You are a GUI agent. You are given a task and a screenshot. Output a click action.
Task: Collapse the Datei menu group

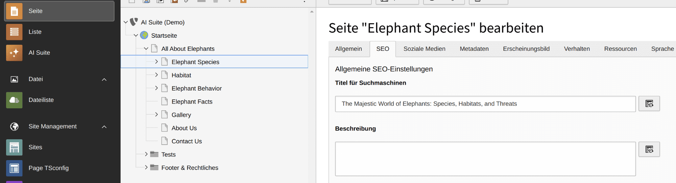point(104,79)
